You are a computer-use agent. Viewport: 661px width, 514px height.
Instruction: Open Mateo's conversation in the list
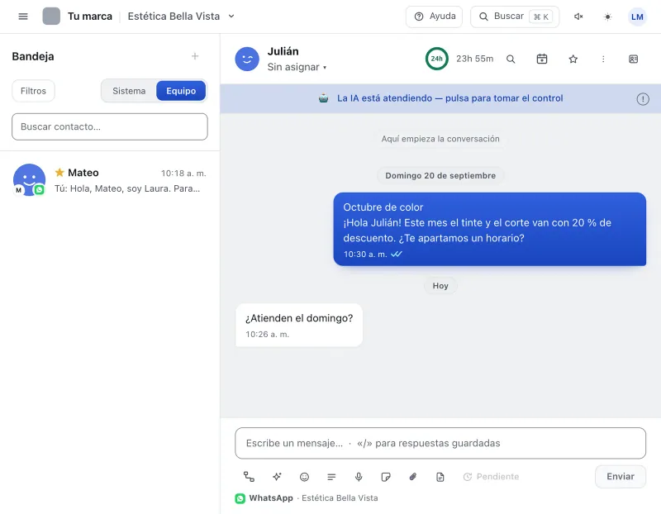(x=110, y=180)
